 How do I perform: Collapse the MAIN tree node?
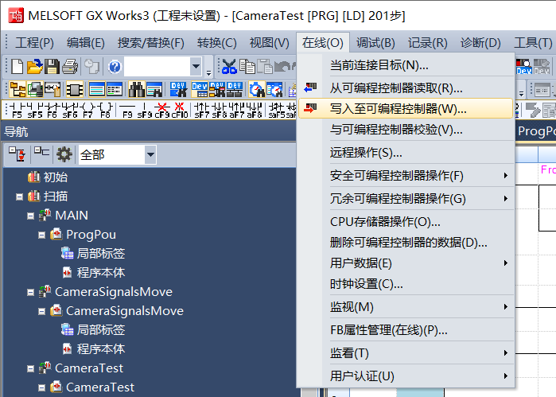tap(30, 216)
